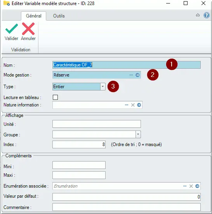
Task: Open Nature information ellipsis browse button
Action: point(127,105)
